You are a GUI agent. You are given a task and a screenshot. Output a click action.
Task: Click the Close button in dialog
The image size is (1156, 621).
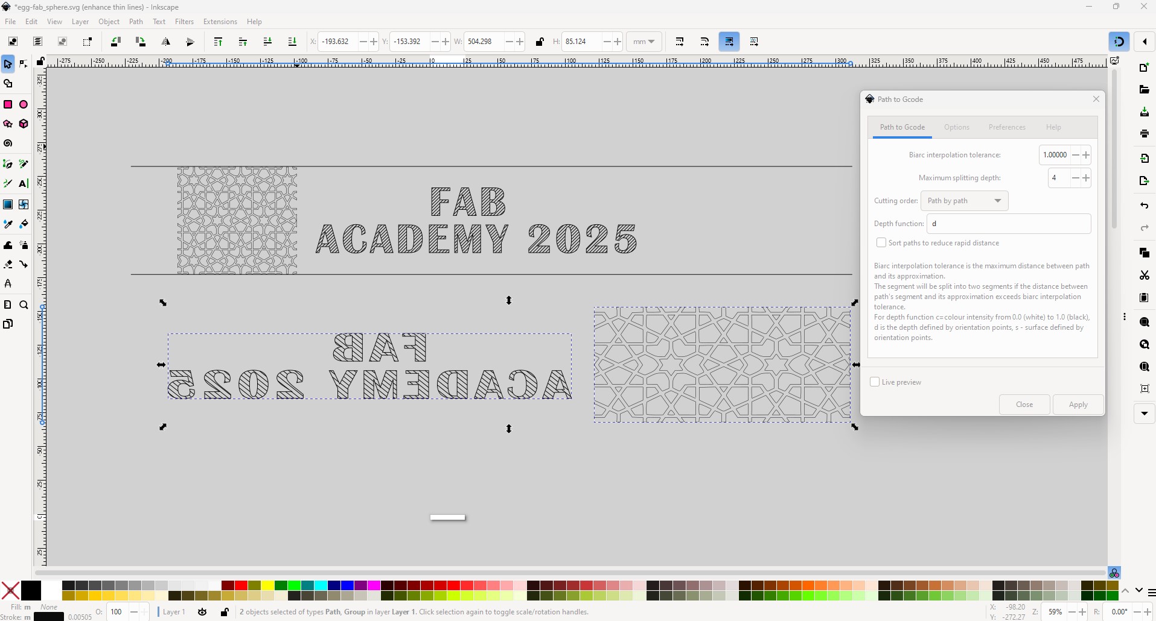point(1024,405)
